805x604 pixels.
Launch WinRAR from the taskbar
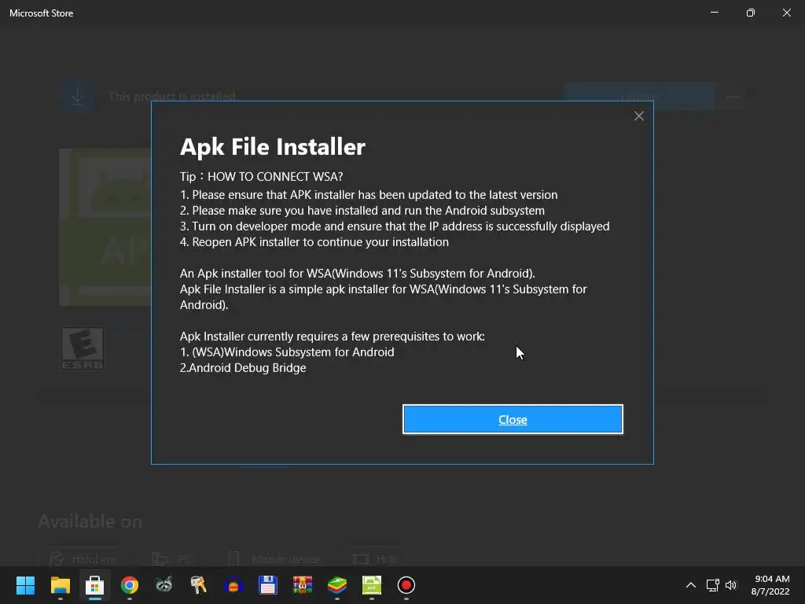[x=303, y=585]
